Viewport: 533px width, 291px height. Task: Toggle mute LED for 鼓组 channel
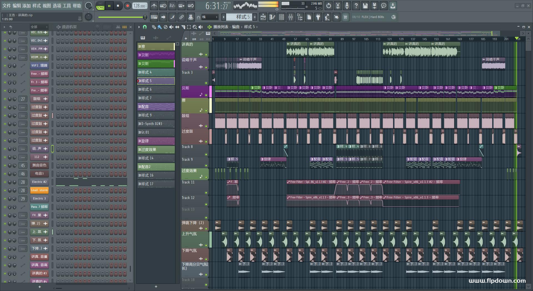pos(5,99)
